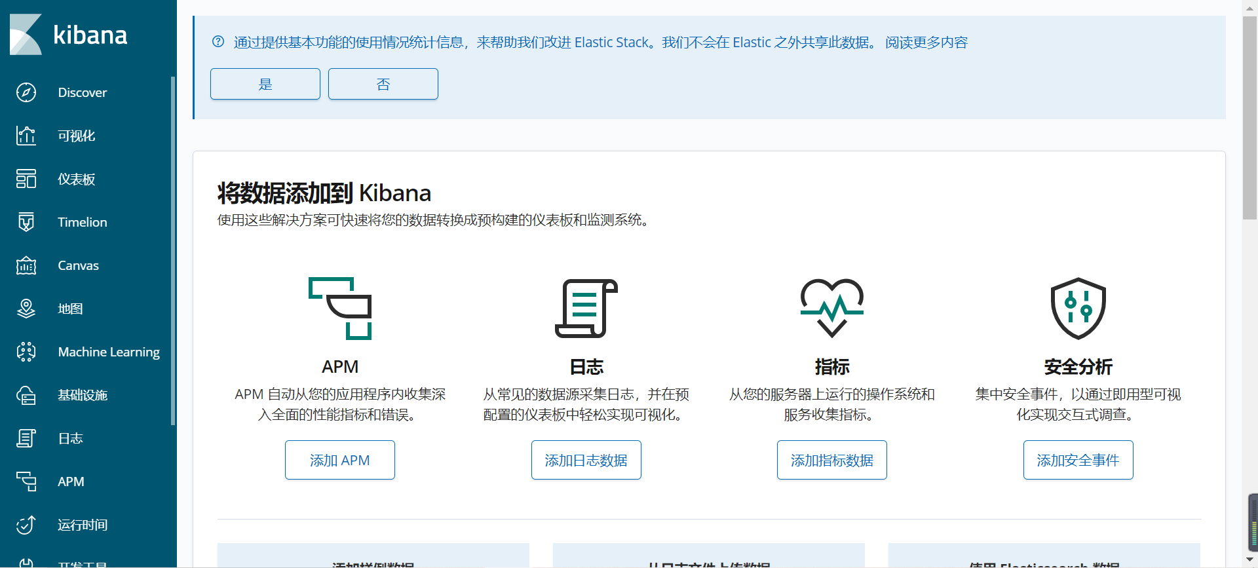The image size is (1258, 568).
Task: Click the help icon in the telemetry notice
Action: 218,42
